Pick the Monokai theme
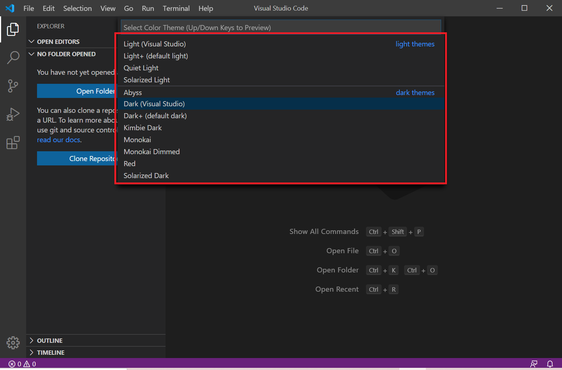This screenshot has width=562, height=370. (281, 140)
